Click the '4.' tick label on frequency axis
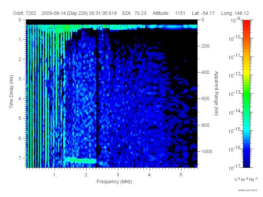263x197 pixels. pos(150,175)
